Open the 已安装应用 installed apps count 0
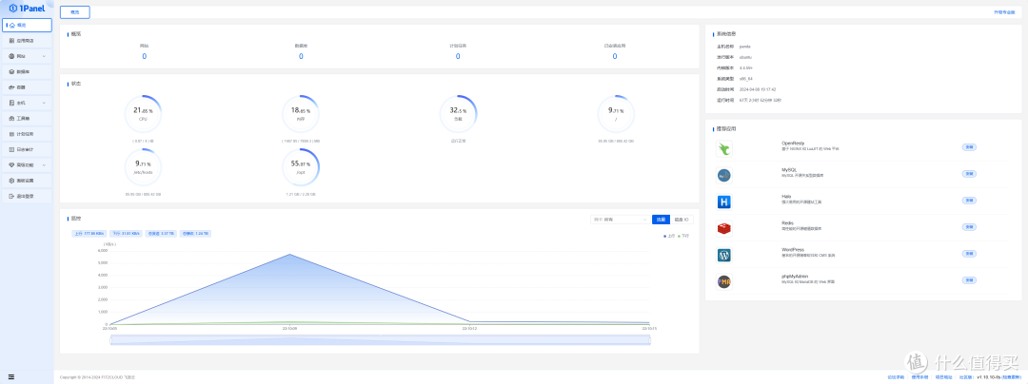This screenshot has width=1028, height=384. coord(615,56)
